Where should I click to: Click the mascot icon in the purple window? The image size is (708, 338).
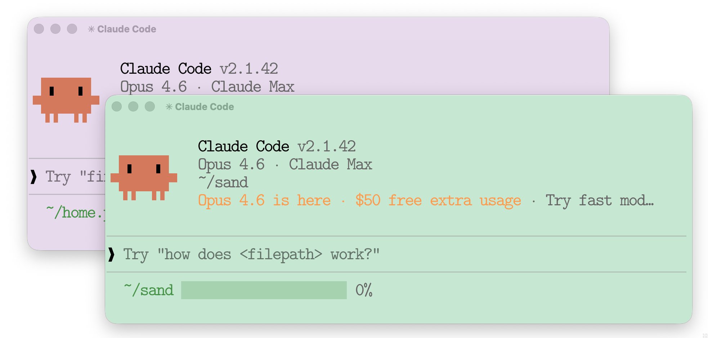tap(66, 100)
